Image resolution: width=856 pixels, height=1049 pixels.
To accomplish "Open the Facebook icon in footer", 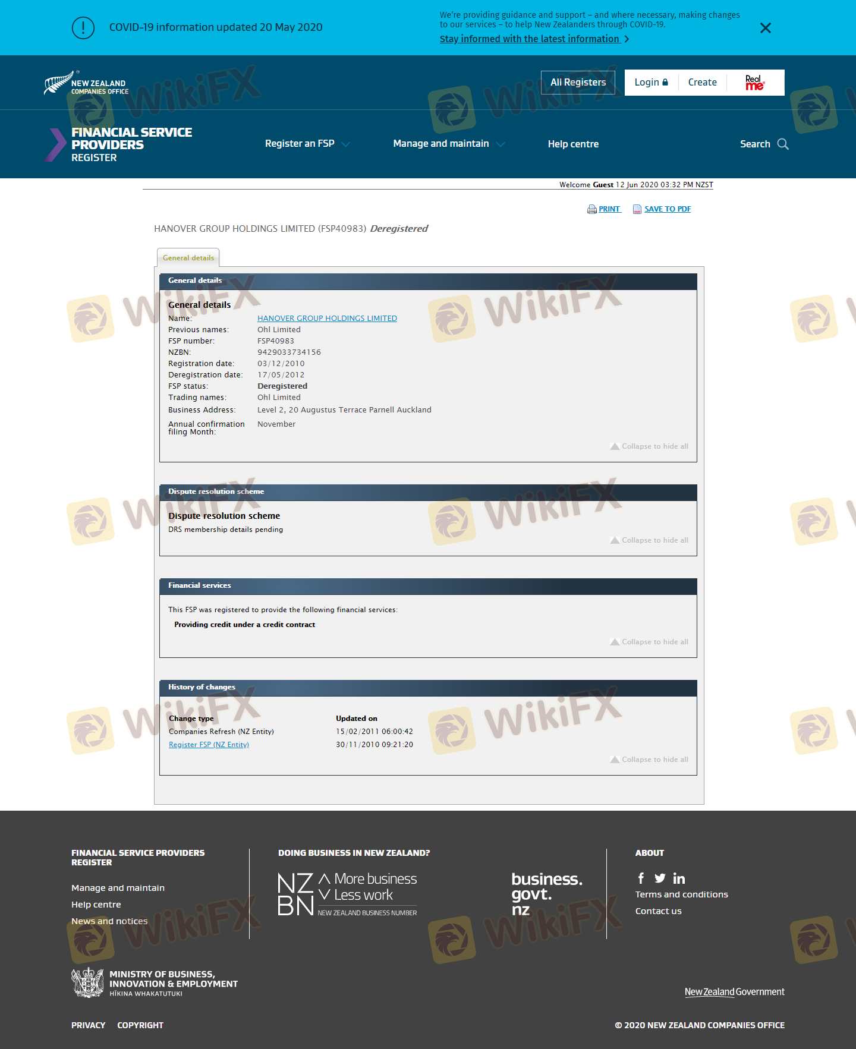I will coord(641,878).
